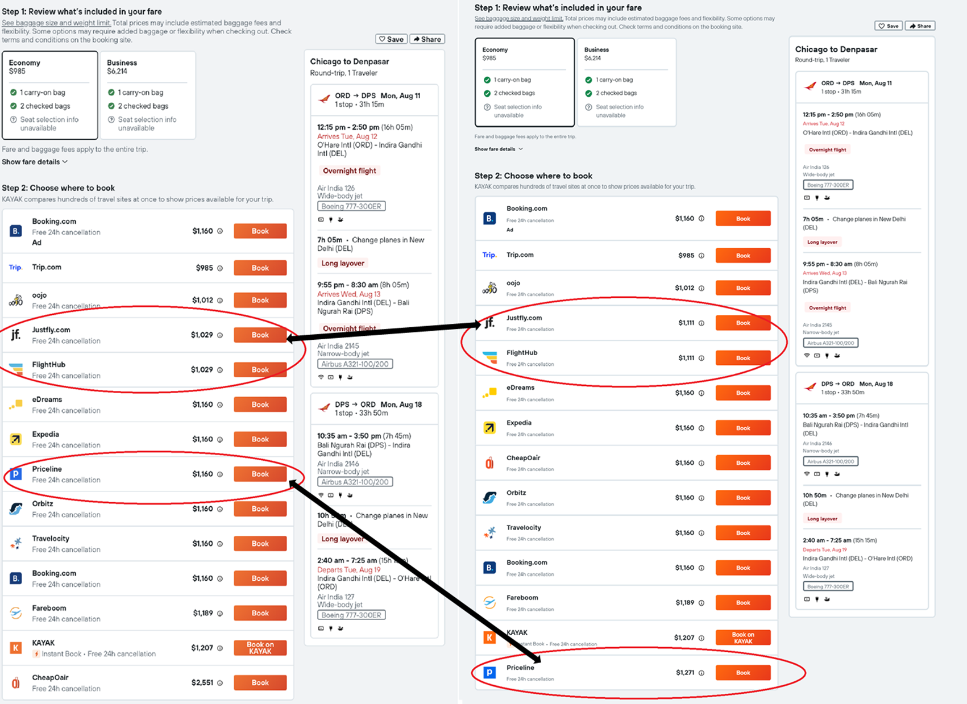
Task: Click Boeing 777-300ER tag under Air India 126 left
Action: click(x=351, y=206)
